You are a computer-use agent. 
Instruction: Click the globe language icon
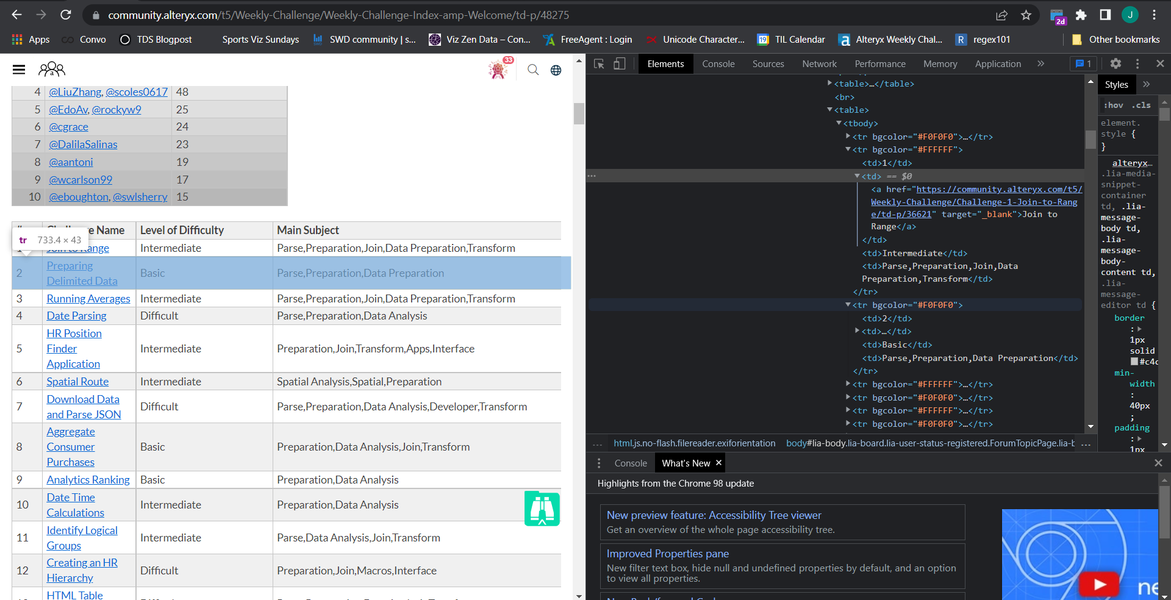(556, 70)
